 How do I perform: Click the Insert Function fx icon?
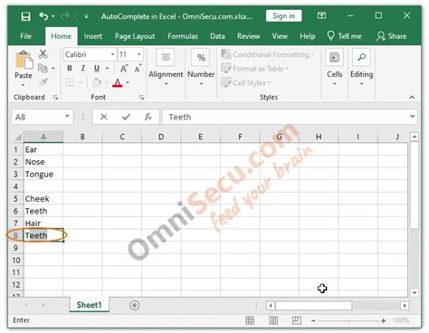point(148,117)
